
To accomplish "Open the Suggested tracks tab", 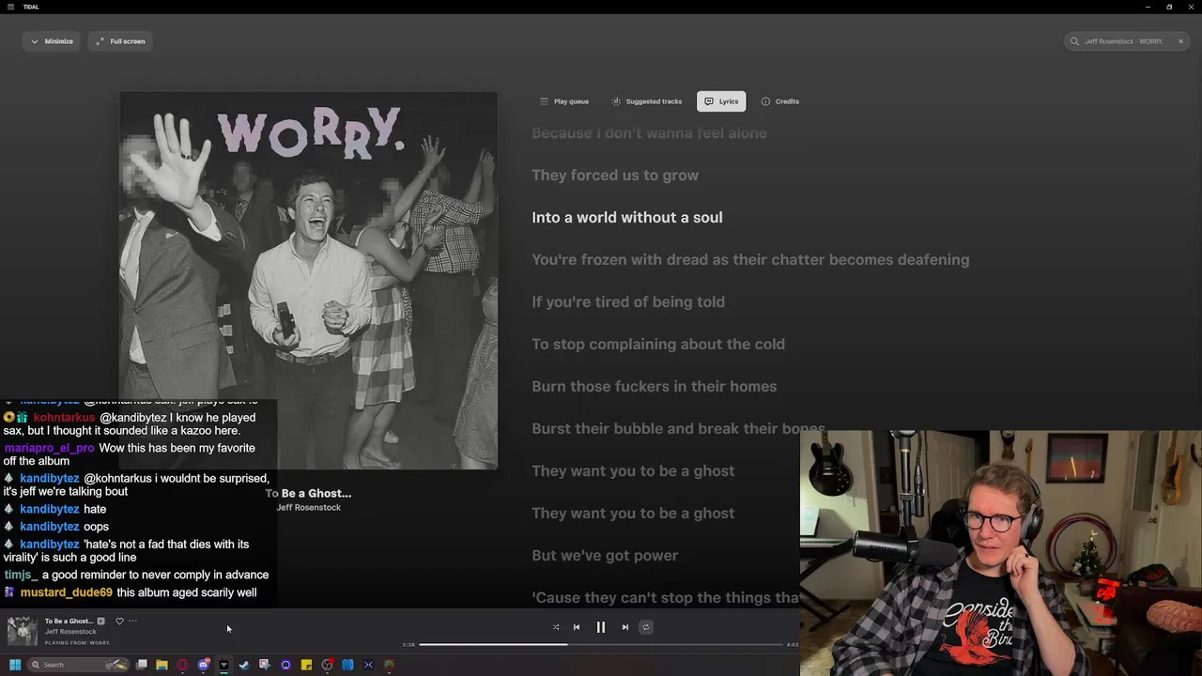I will click(647, 101).
